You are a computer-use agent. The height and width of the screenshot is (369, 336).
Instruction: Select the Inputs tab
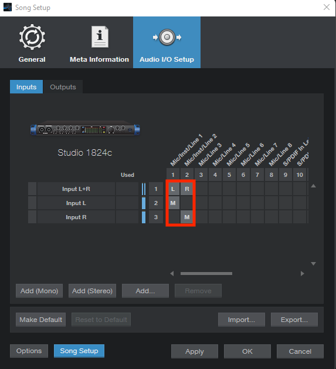(x=26, y=87)
